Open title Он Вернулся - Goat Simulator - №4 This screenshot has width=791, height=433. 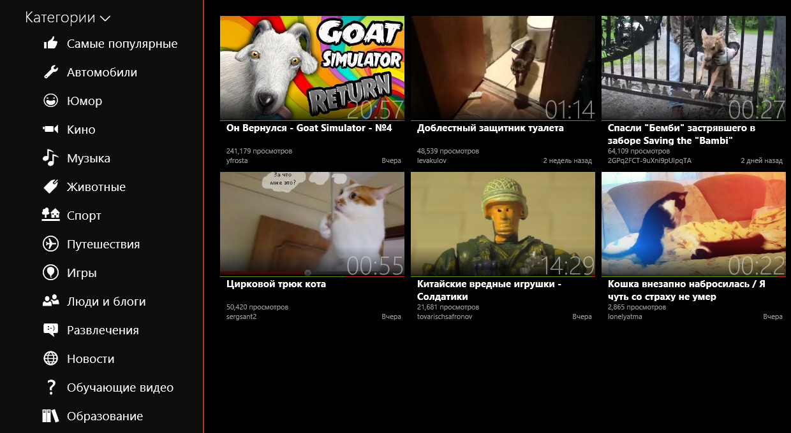(x=309, y=128)
